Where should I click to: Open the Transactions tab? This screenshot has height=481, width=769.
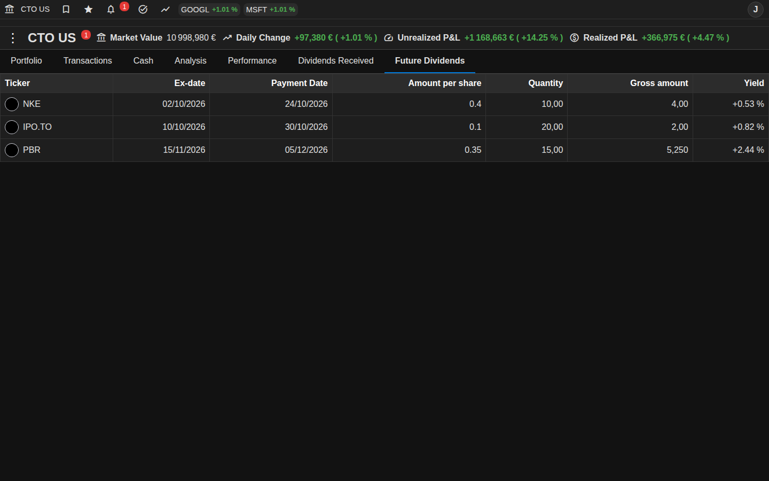point(88,61)
